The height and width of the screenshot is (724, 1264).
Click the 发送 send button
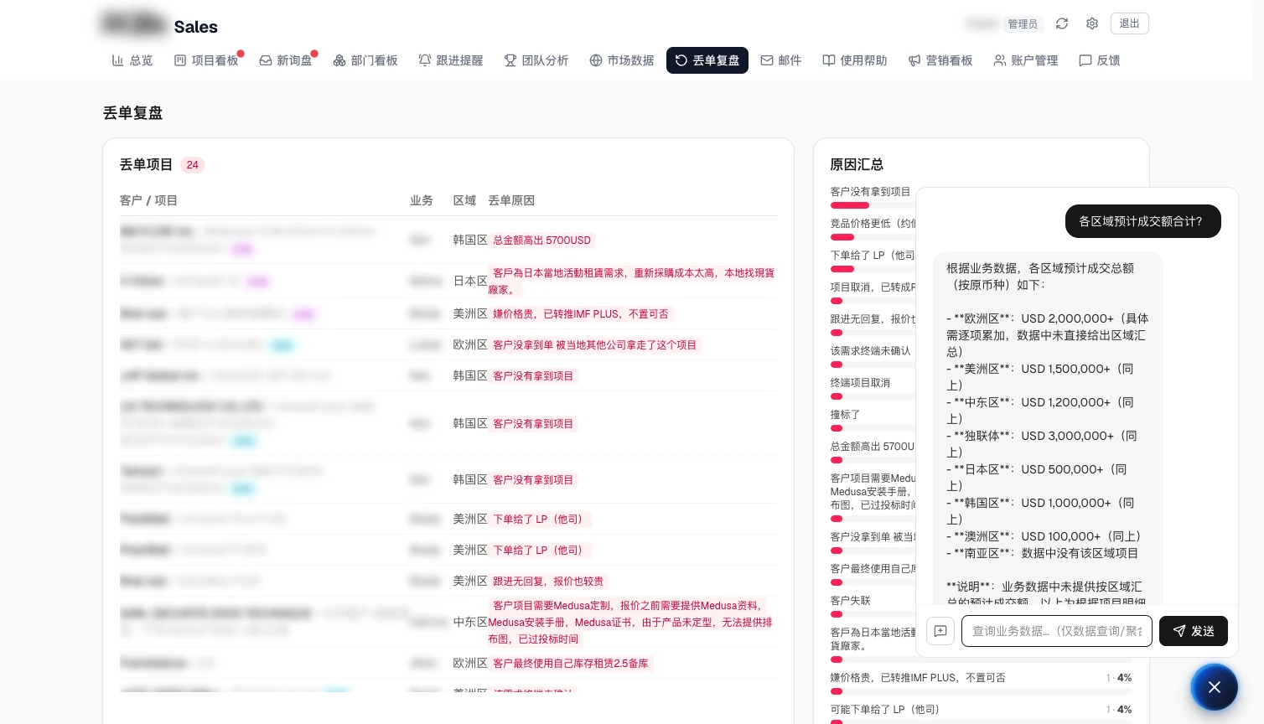tap(1194, 631)
